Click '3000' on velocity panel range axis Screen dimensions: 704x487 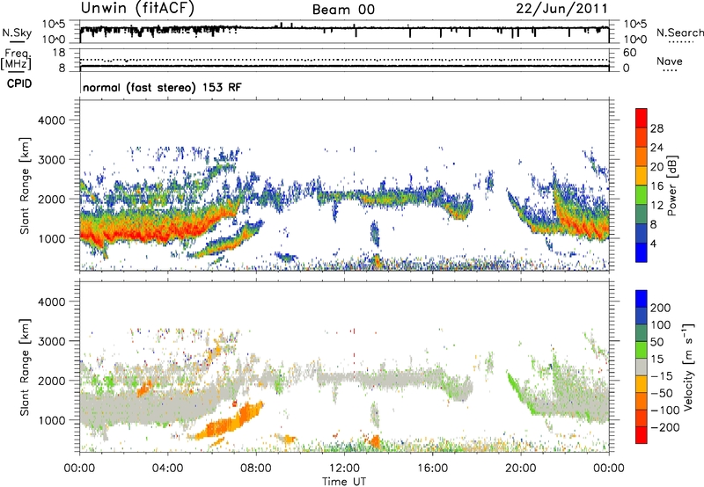click(x=51, y=341)
